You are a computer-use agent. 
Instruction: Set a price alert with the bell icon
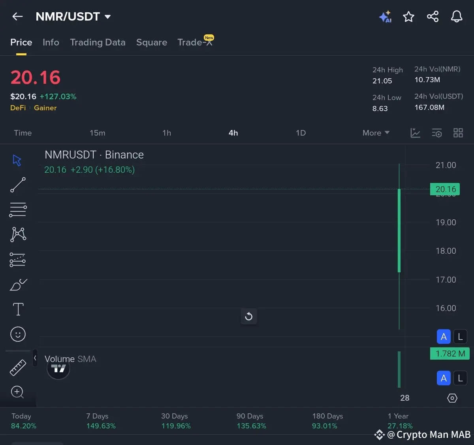click(x=457, y=16)
